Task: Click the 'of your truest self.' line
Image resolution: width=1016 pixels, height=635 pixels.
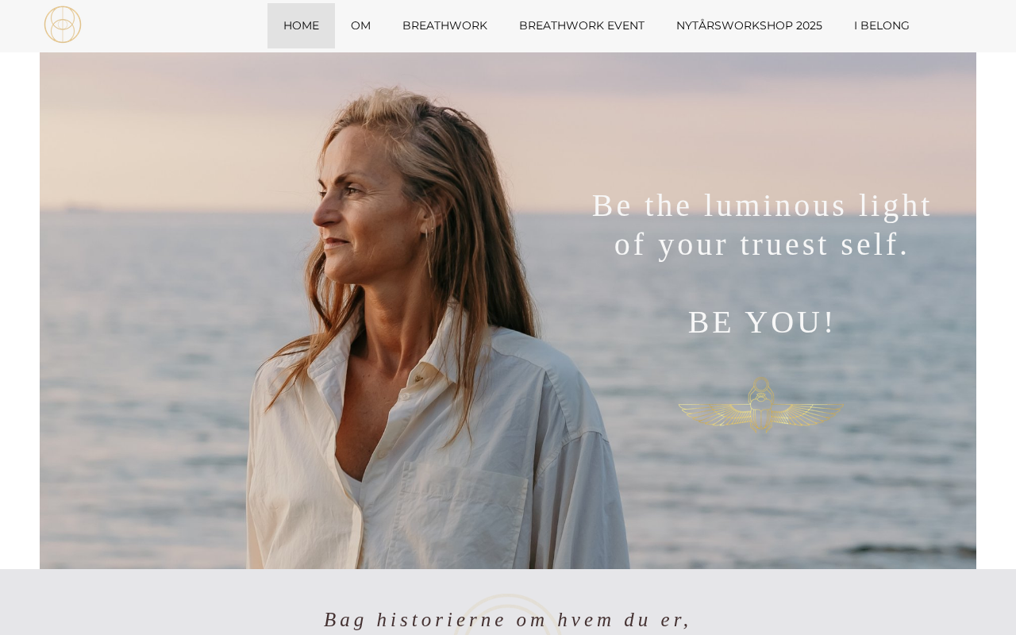Action: [x=762, y=244]
